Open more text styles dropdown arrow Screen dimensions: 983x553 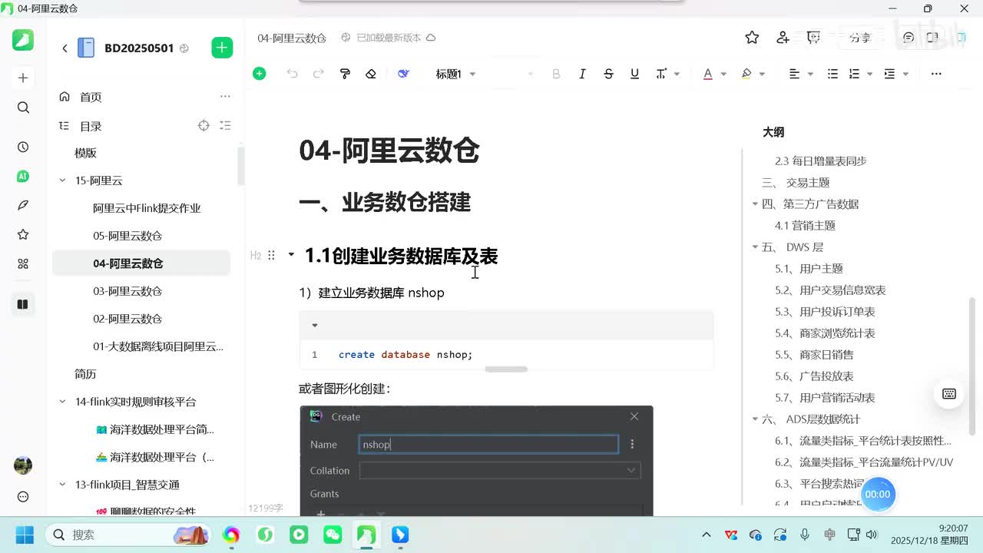coord(677,74)
